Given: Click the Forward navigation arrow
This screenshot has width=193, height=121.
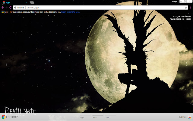Looking at the screenshot, I should (x=7, y=7).
